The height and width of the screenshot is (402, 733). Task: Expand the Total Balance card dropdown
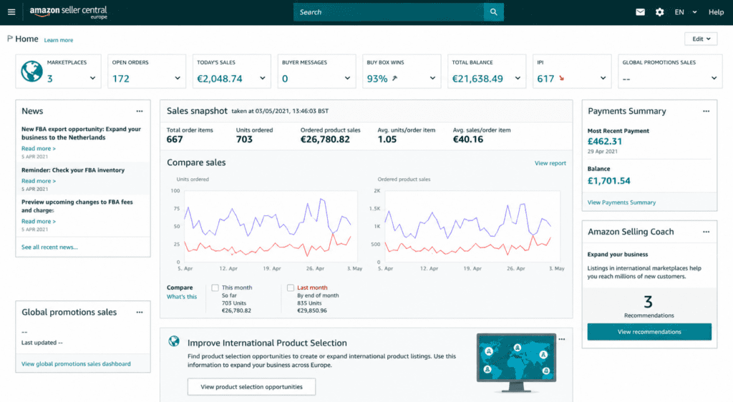pyautogui.click(x=518, y=79)
